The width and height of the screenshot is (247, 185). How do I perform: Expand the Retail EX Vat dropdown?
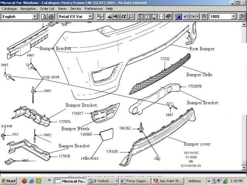90,17
